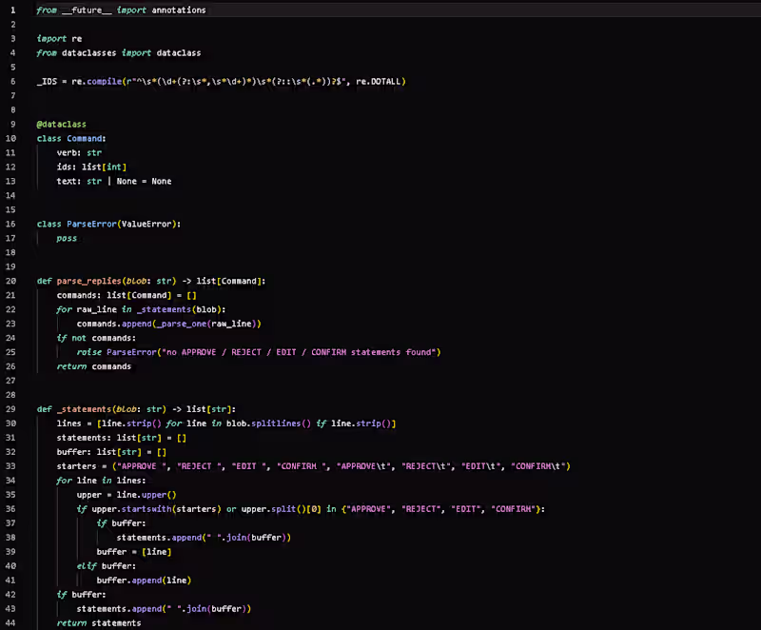Select the _IDS variable on line 6

[47, 82]
